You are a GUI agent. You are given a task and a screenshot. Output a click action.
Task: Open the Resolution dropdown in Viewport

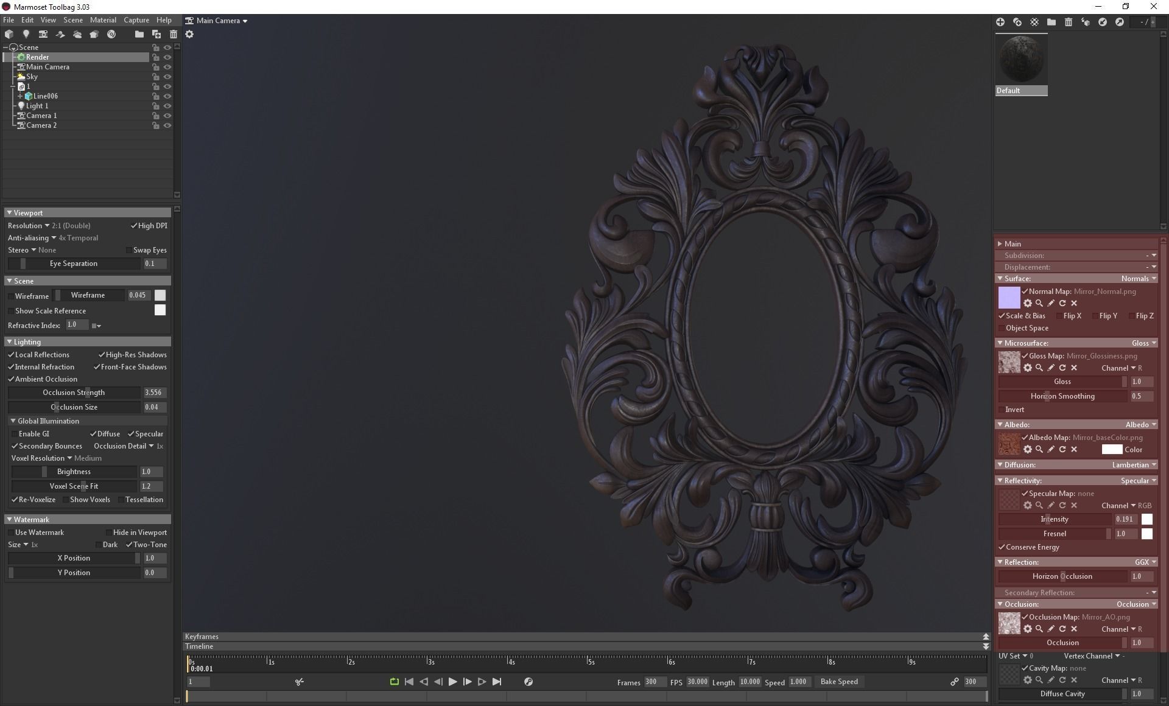pos(47,226)
